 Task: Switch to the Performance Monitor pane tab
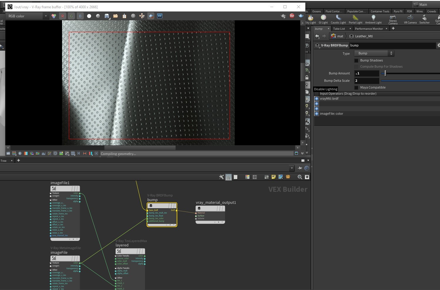click(369, 29)
